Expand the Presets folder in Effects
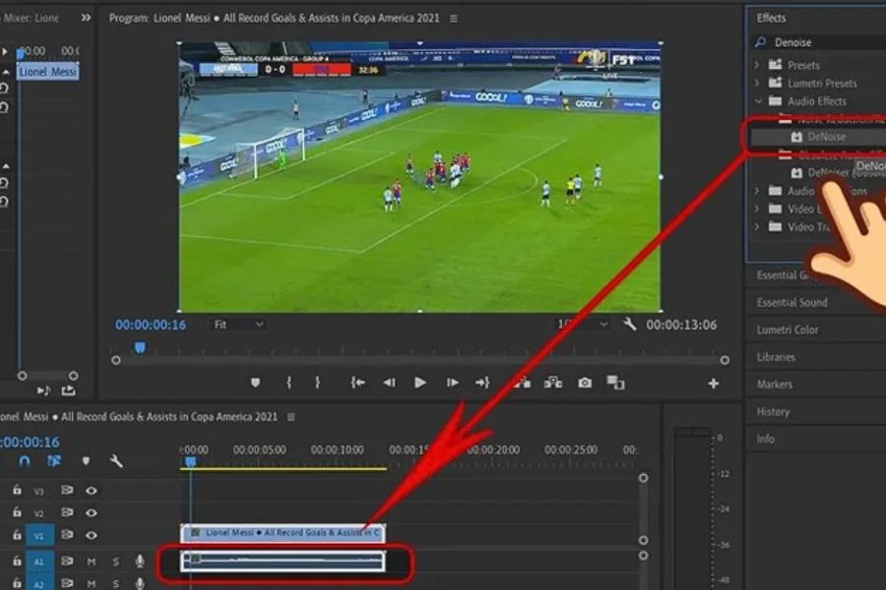The width and height of the screenshot is (886, 590). (757, 66)
